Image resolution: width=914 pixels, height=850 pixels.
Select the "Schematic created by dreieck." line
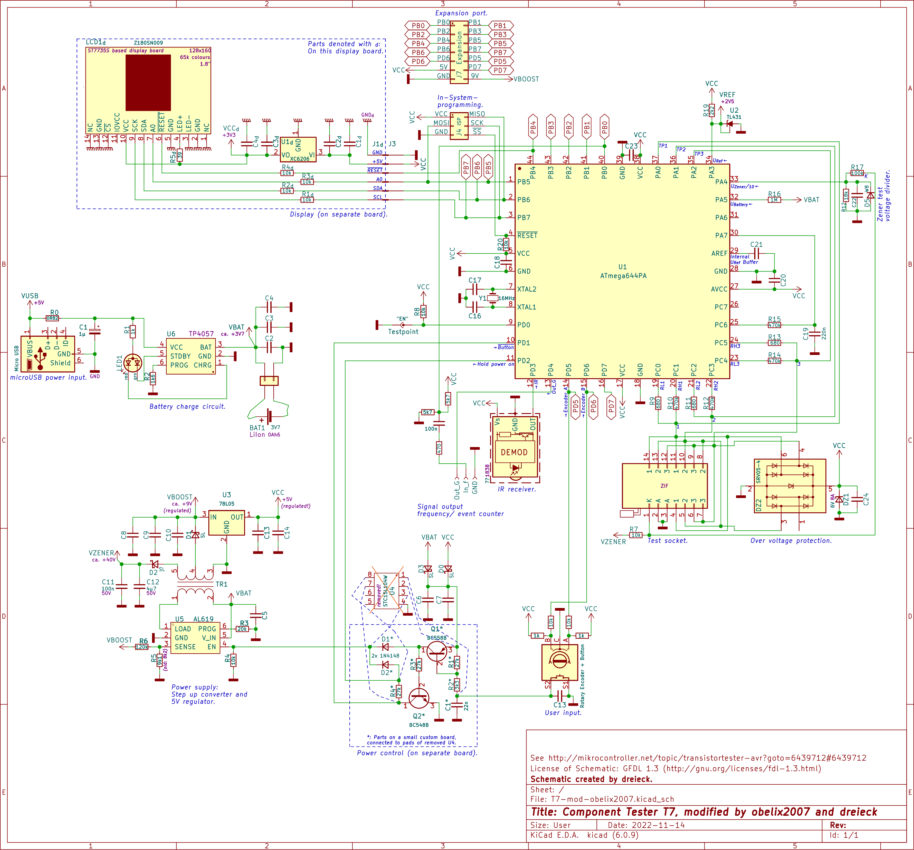591,779
